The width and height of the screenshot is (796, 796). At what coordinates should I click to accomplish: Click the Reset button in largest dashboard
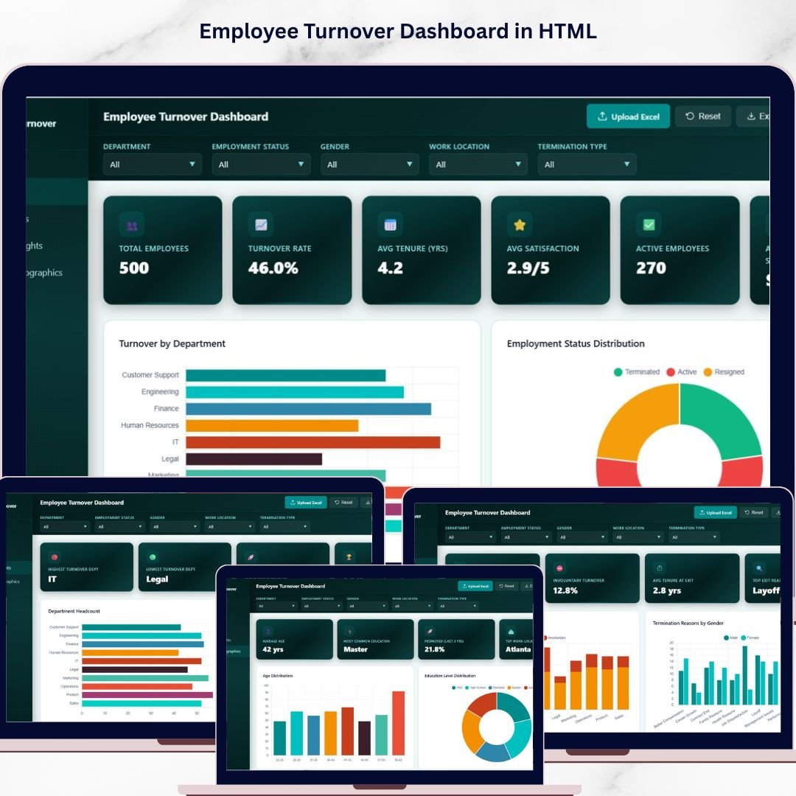[x=702, y=116]
